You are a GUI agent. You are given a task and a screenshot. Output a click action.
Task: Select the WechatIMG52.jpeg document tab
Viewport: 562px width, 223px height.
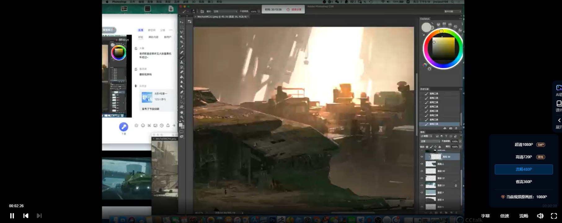coord(222,17)
